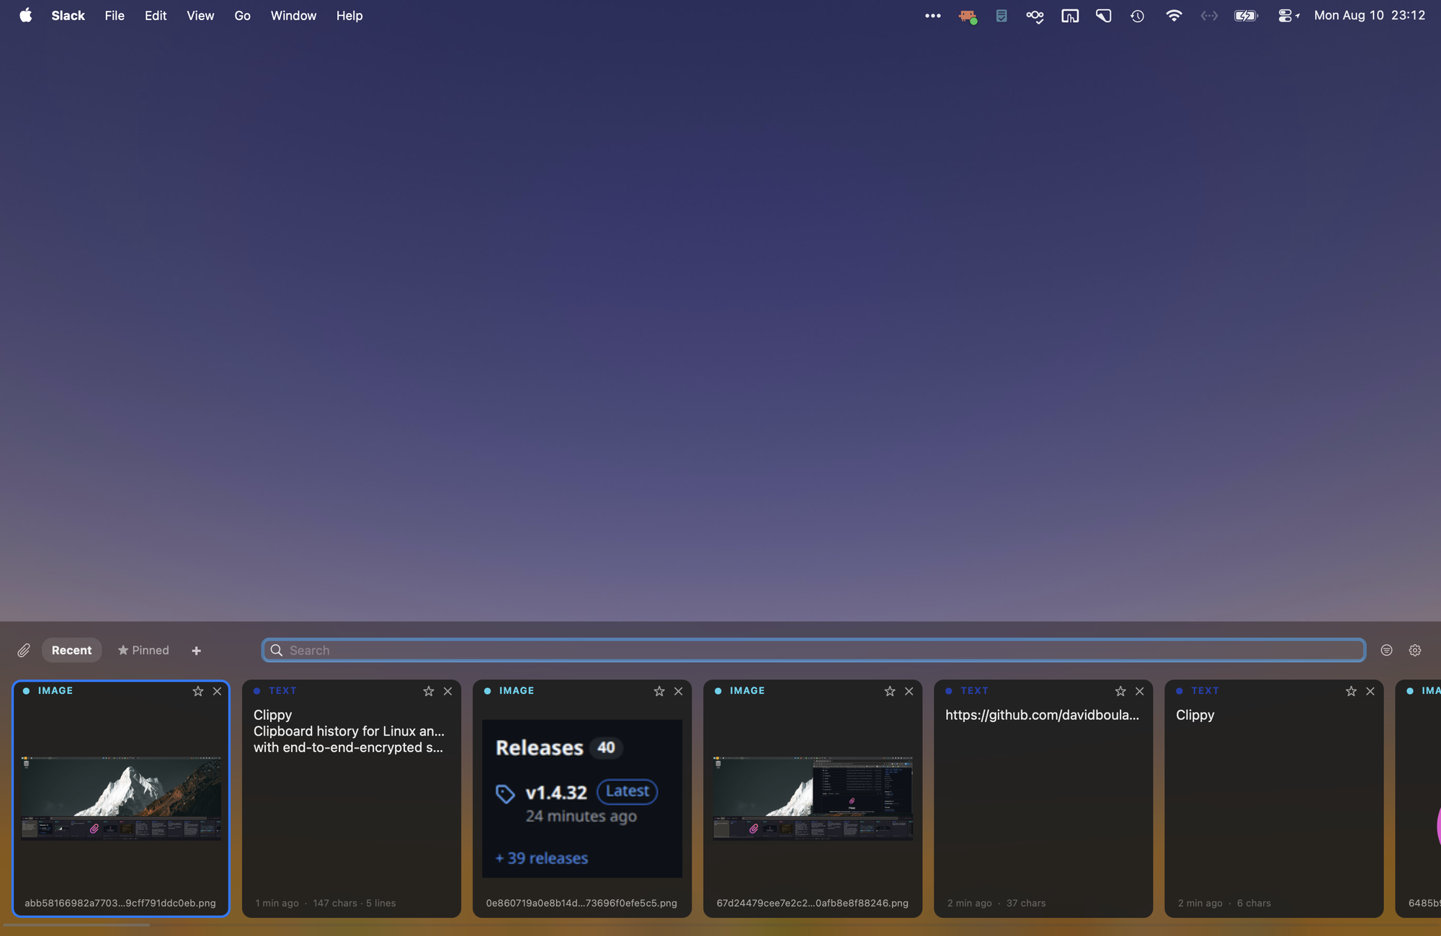Select the Releases v1.4.32 thumbnail

tap(582, 798)
